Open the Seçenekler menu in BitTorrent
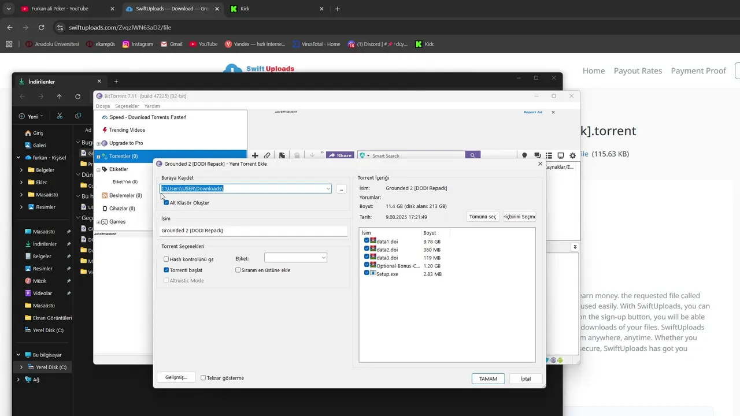The height and width of the screenshot is (416, 740). tap(127, 106)
